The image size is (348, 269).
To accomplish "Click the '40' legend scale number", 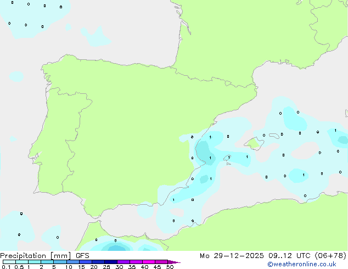I will 144,267.
